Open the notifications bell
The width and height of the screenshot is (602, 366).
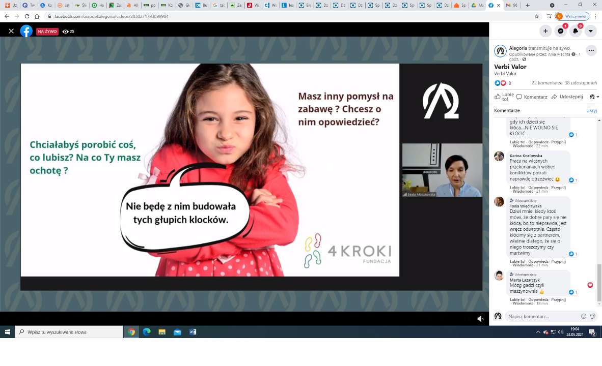[x=576, y=31]
